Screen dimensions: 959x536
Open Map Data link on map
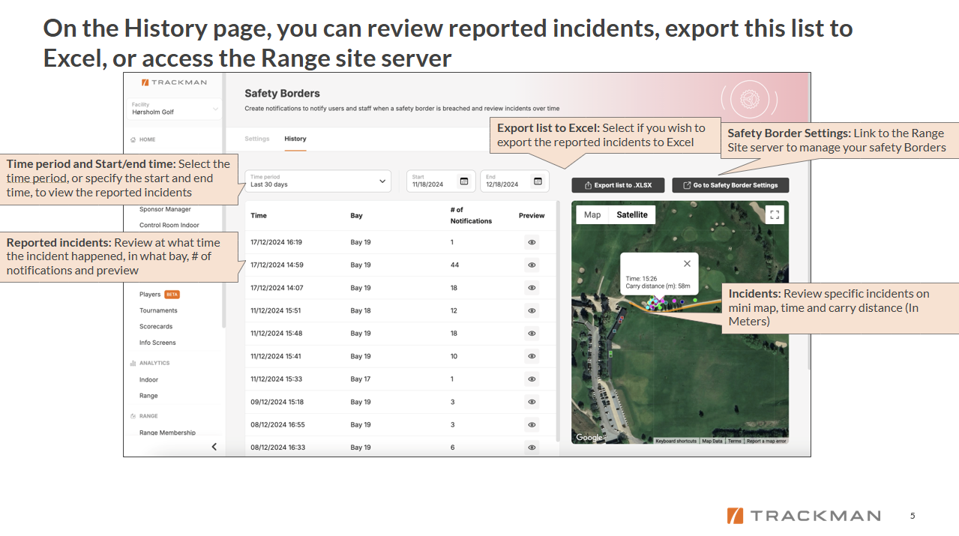click(712, 441)
